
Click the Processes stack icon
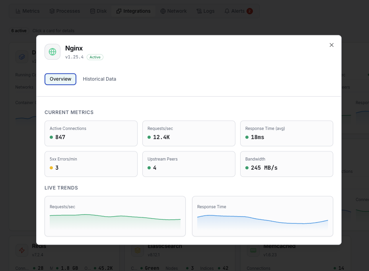click(x=52, y=11)
